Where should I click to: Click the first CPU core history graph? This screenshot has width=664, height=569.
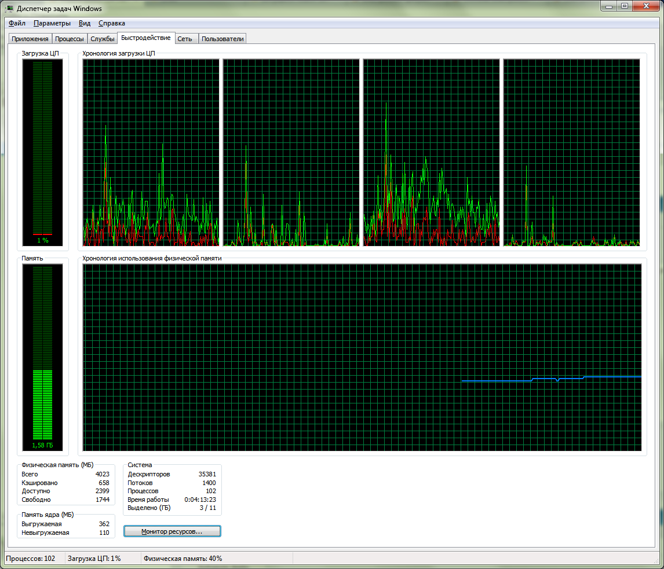(151, 152)
